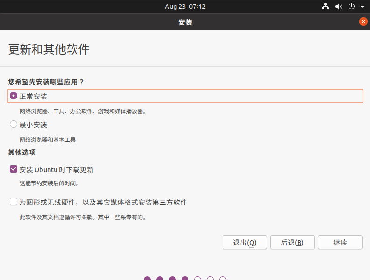This screenshot has width=370, height=280.
Task: Uncheck 安装 Ubuntu 时下载更新 checkbox
Action: (14, 169)
